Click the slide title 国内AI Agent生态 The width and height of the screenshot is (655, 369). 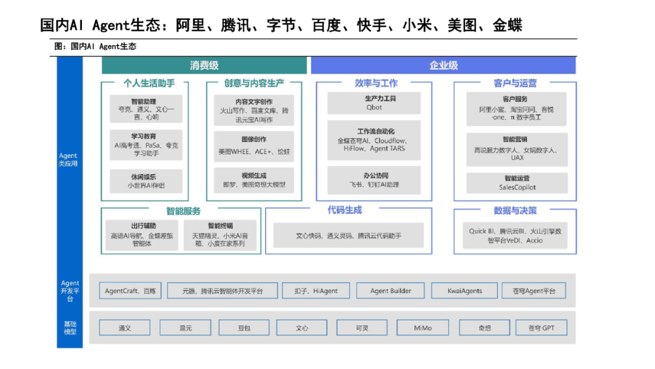point(281,25)
